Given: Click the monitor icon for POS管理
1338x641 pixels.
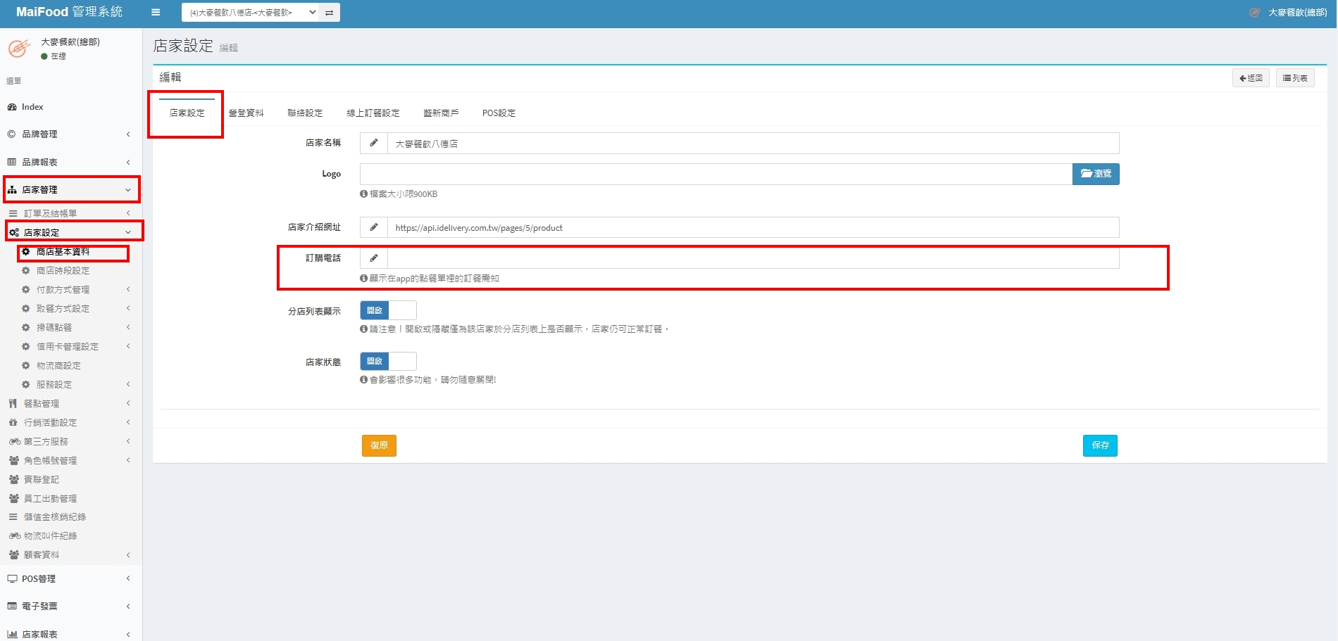Looking at the screenshot, I should [12, 579].
